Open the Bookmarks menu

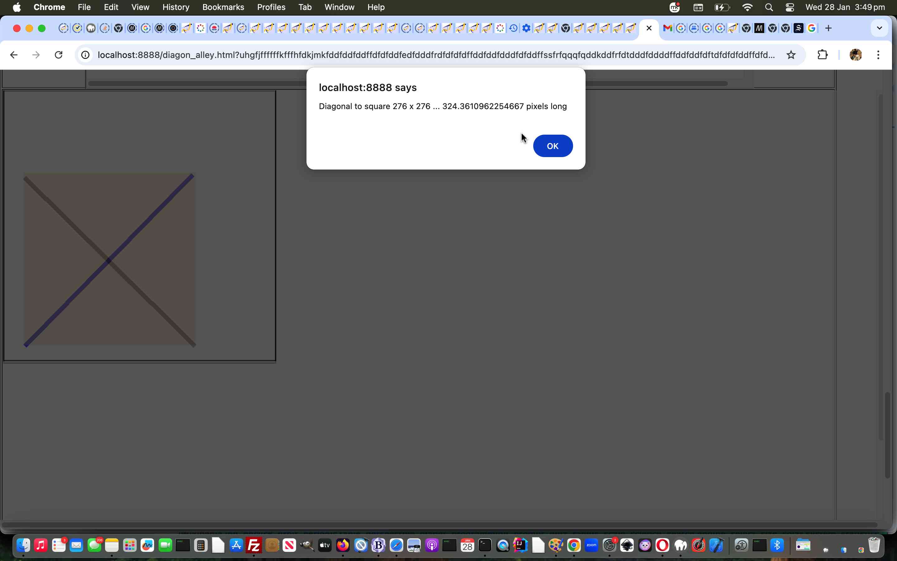coord(223,7)
